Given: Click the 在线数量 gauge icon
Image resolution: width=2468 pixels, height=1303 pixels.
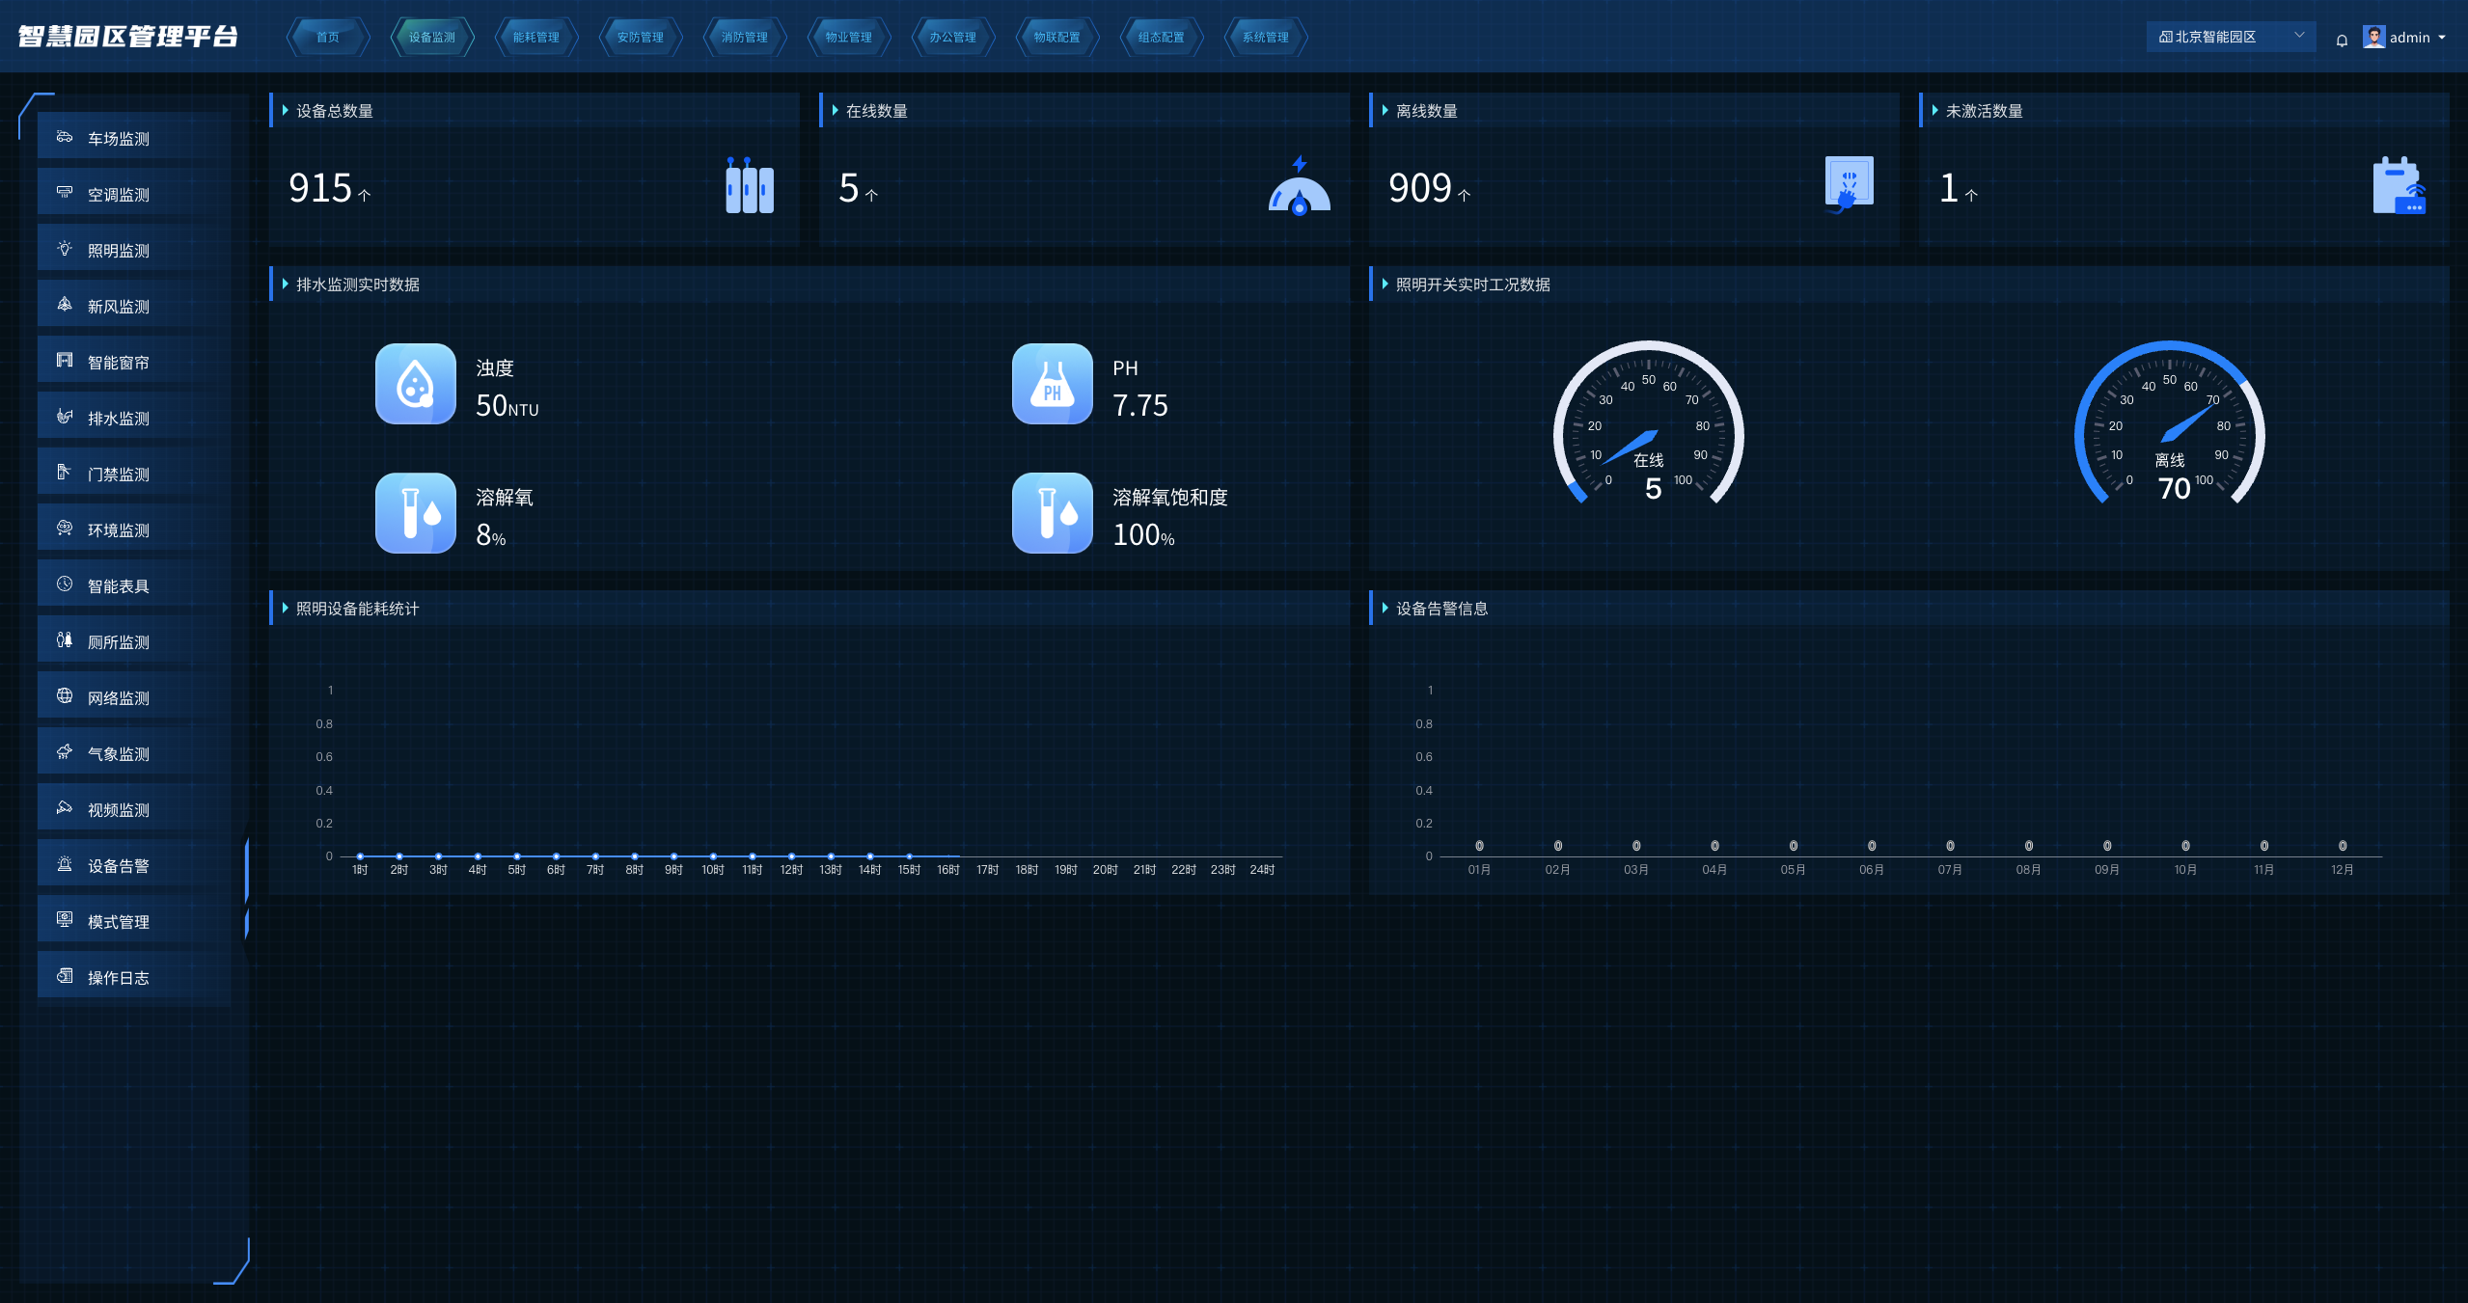Looking at the screenshot, I should pyautogui.click(x=1299, y=185).
